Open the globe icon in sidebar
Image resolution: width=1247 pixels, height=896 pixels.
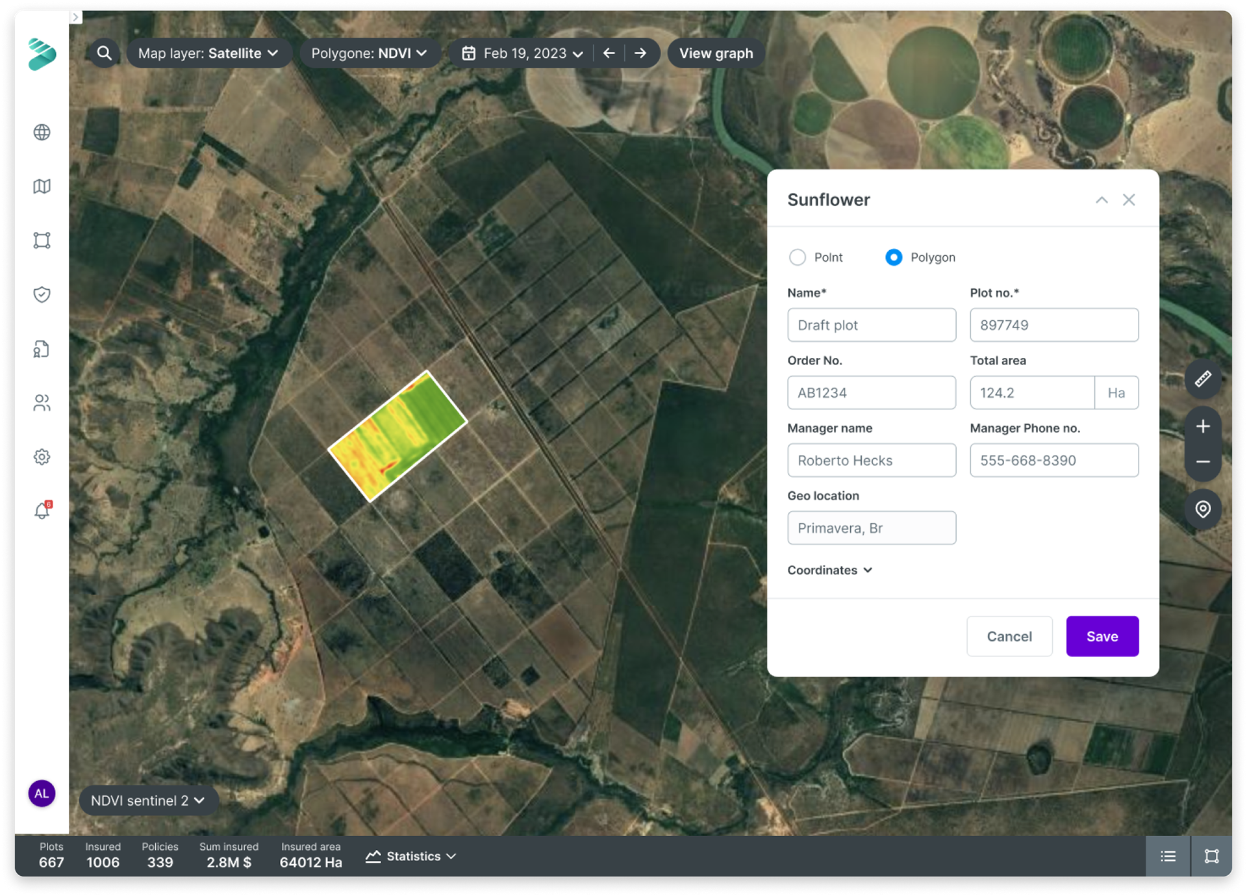pyautogui.click(x=42, y=133)
